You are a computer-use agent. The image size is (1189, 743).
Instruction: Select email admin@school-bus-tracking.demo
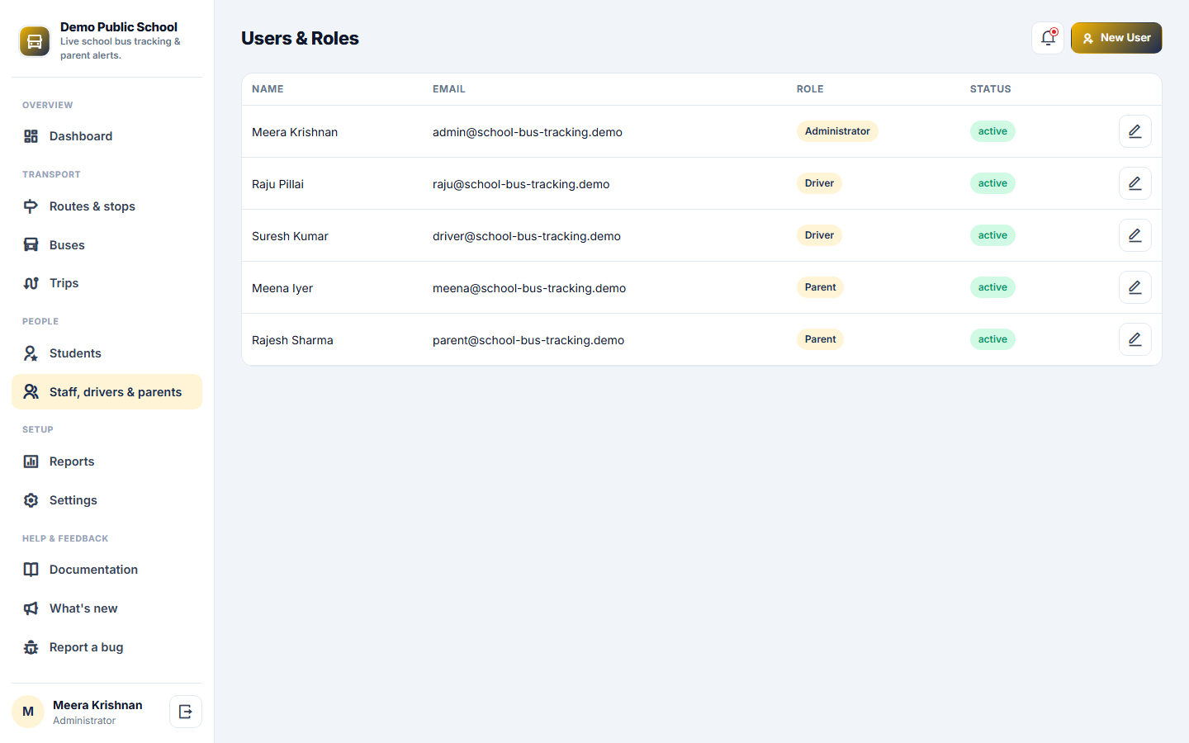coord(528,132)
